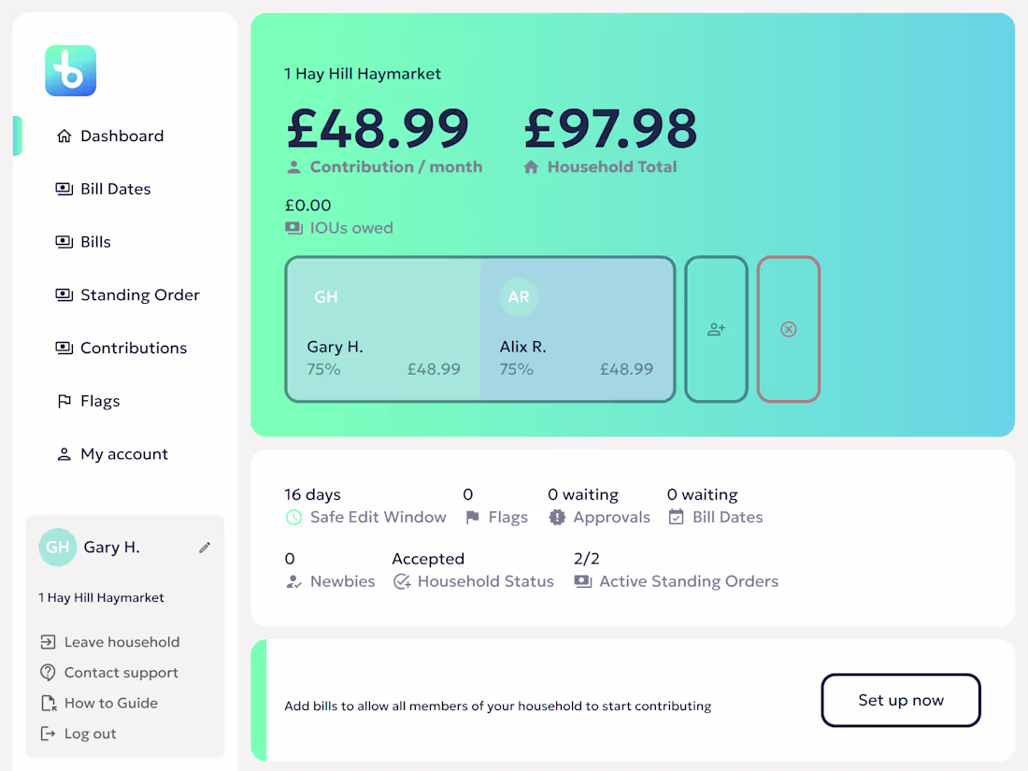
Task: Click the Bill Dates calendar status icon
Action: [x=677, y=518]
